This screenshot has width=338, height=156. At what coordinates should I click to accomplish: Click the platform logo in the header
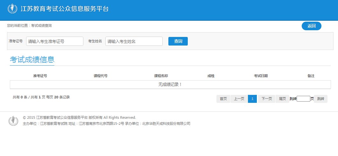point(13,9)
